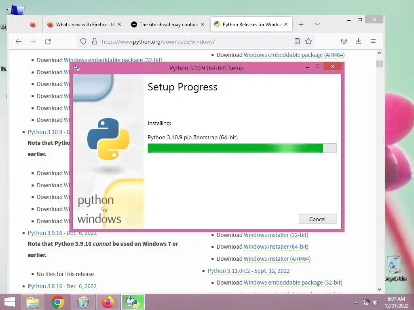
Task: Minimize the Python 3.10.9 Setup dialog
Action: 307,67
